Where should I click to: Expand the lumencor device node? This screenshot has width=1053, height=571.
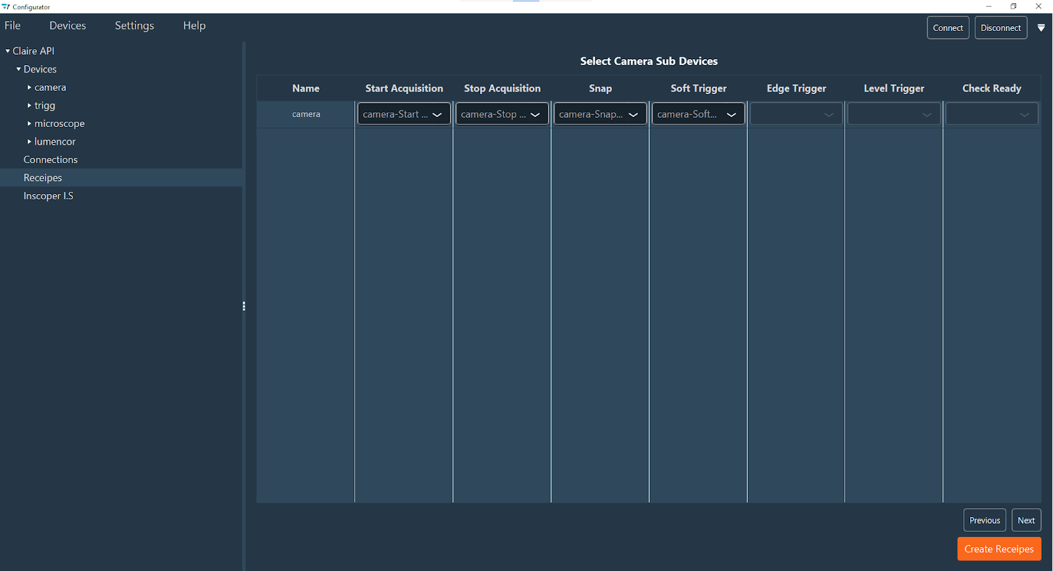pos(29,141)
